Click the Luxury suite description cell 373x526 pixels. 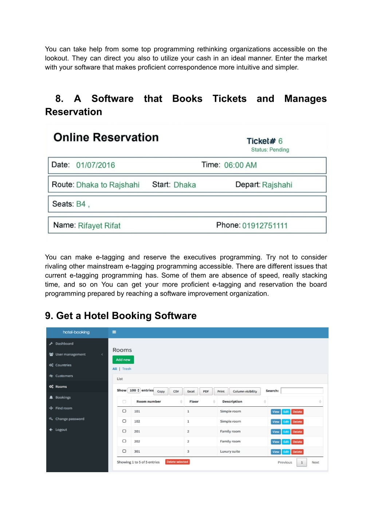click(x=230, y=451)
